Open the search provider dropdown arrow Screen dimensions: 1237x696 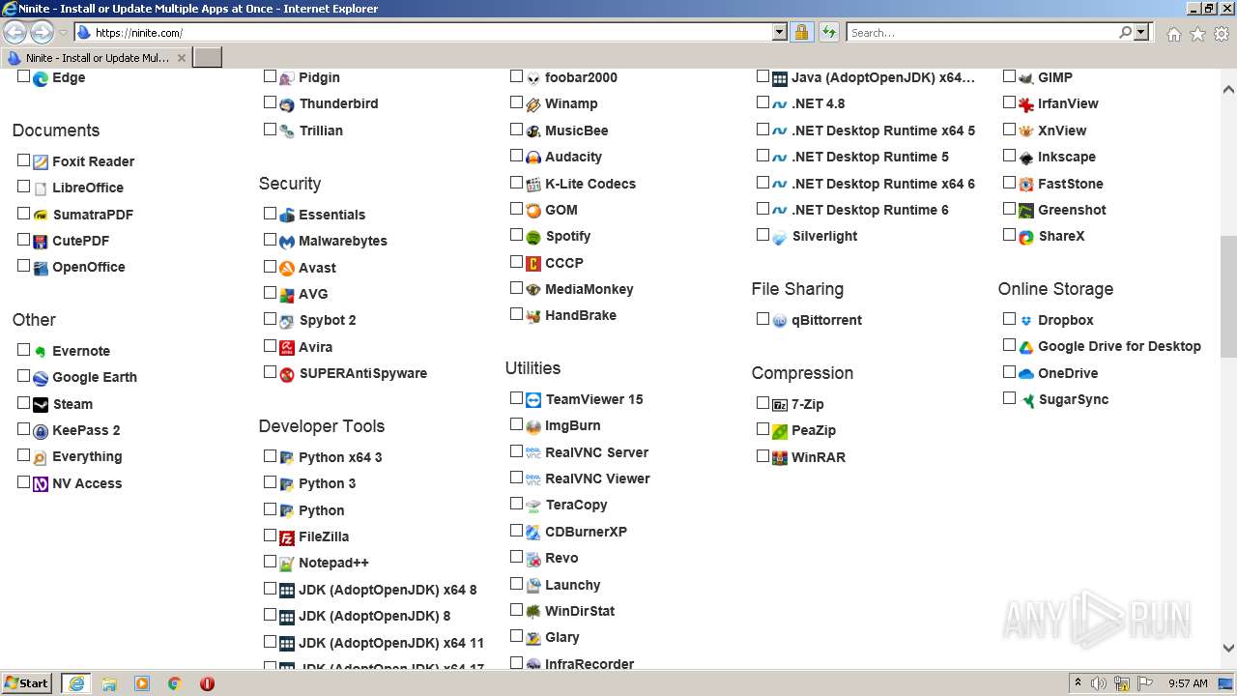point(1141,32)
